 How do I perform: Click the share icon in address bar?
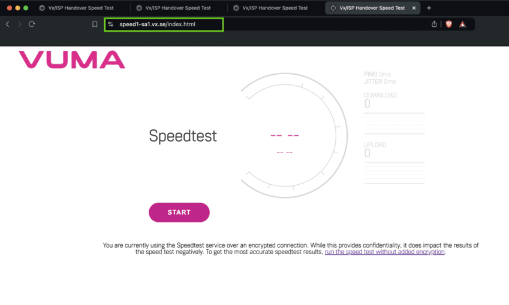pyautogui.click(x=434, y=25)
